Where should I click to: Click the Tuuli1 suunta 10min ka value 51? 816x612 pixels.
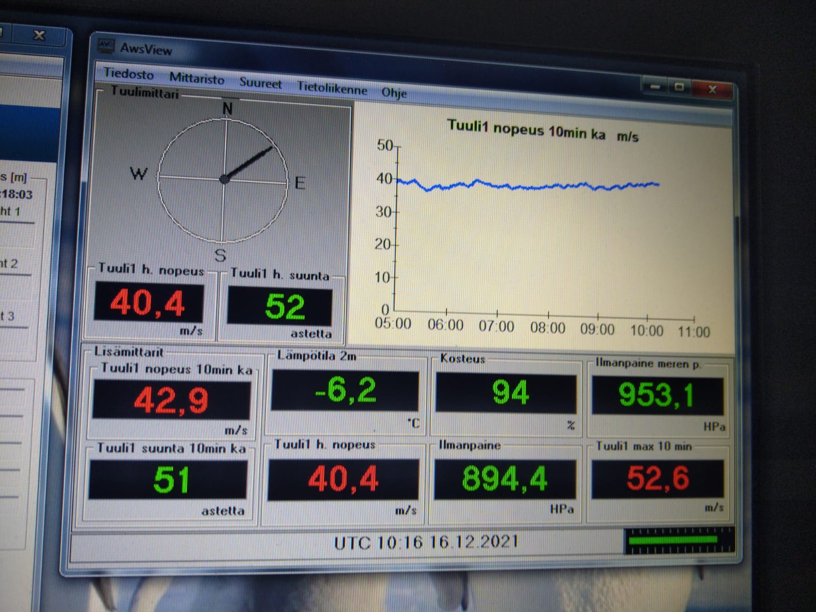click(168, 479)
